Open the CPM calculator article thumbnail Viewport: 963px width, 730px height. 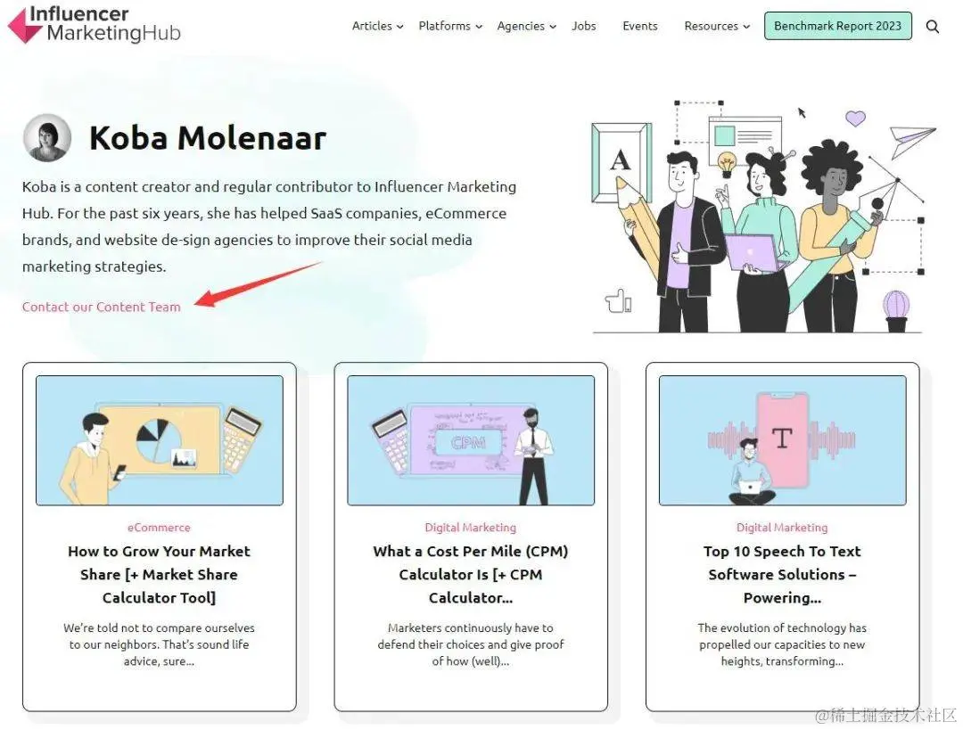click(x=471, y=440)
